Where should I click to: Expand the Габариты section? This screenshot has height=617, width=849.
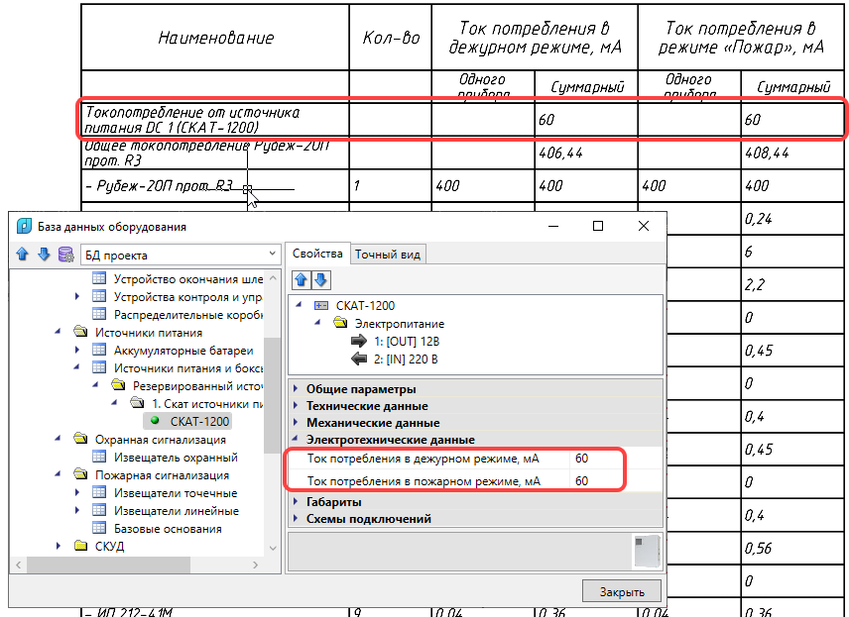coord(296,501)
